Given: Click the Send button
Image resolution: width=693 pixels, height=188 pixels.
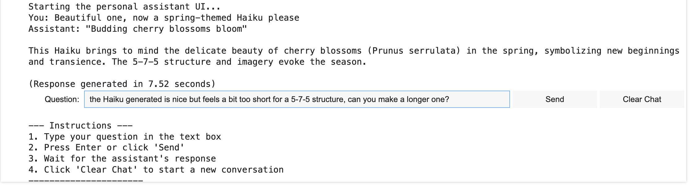Looking at the screenshot, I should point(555,99).
